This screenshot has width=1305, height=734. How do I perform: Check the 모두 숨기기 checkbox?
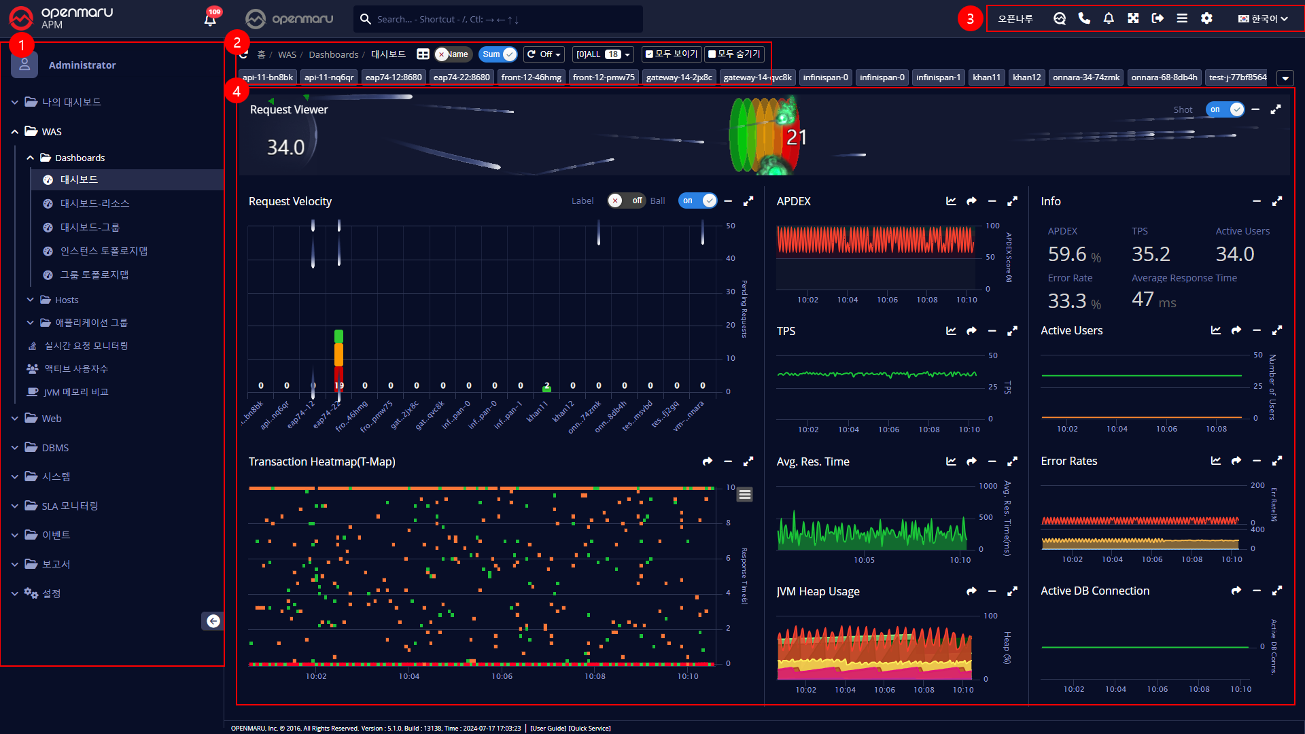[x=712, y=54]
